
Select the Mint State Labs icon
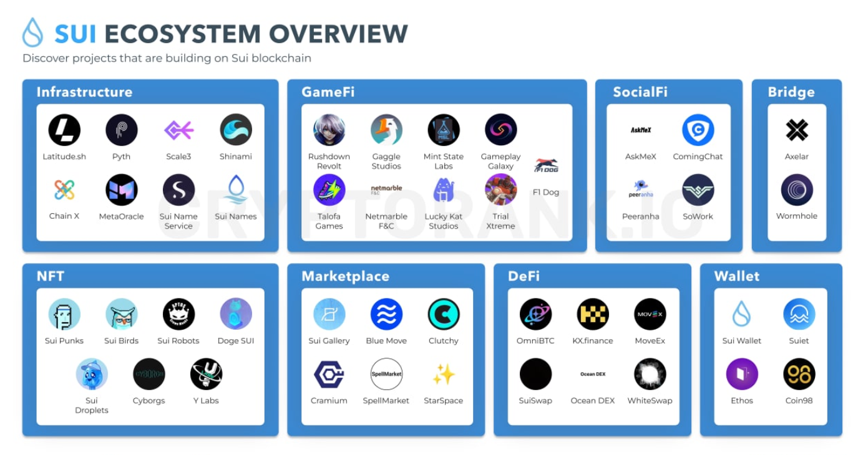pos(444,130)
